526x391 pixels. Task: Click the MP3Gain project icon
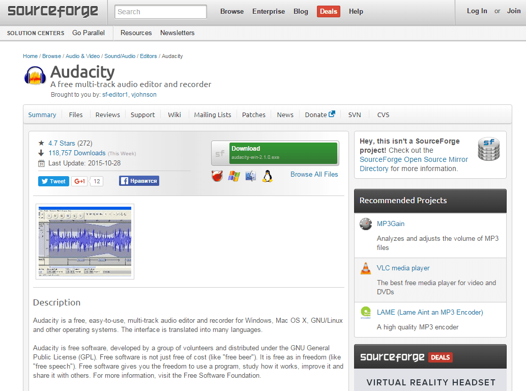click(366, 224)
